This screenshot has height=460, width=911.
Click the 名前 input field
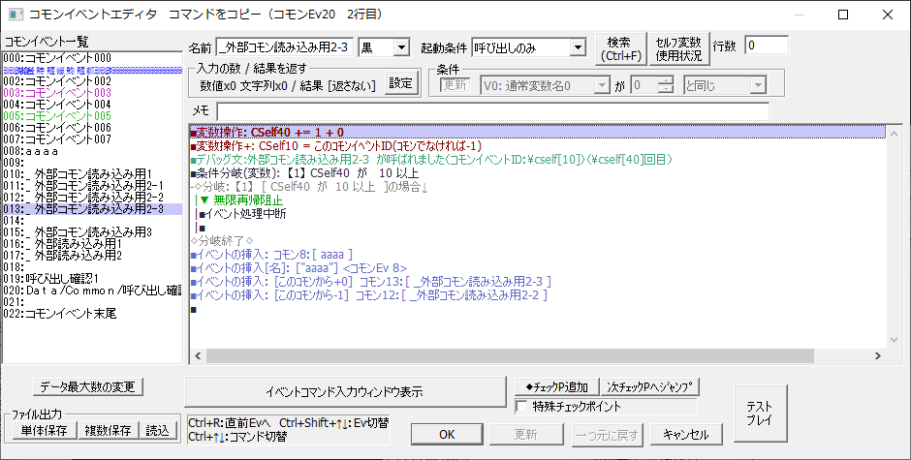(x=285, y=47)
